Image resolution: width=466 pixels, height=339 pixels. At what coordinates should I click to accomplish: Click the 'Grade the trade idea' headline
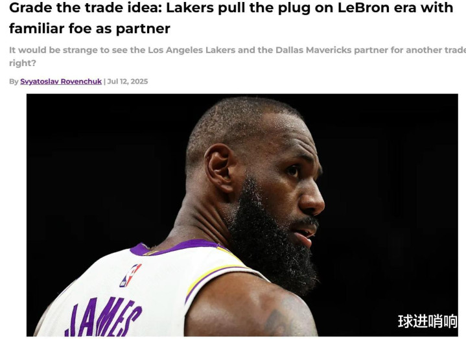[x=231, y=18]
